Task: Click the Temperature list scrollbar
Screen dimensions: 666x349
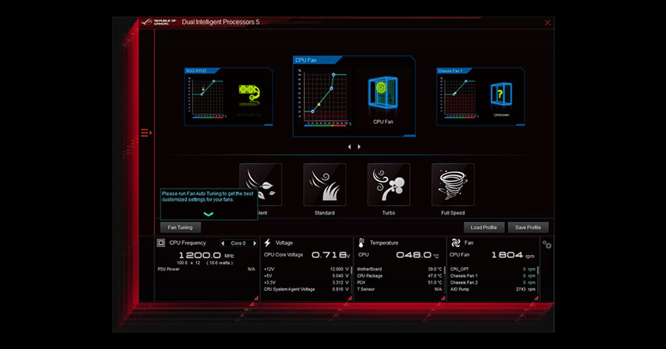Action: coord(445,270)
